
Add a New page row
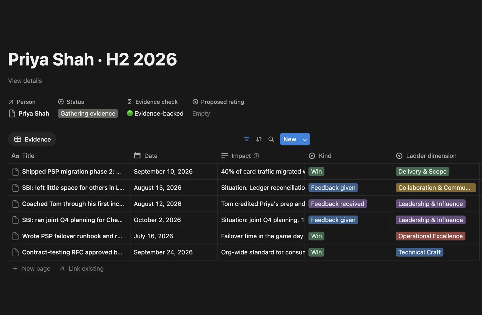(31, 269)
